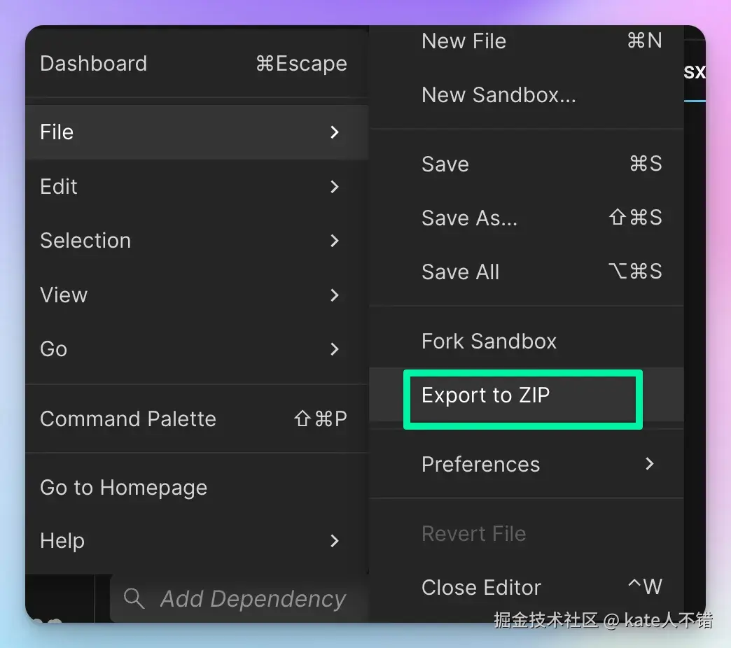This screenshot has width=731, height=648.
Task: Select Export to ZIP
Action: pos(522,396)
